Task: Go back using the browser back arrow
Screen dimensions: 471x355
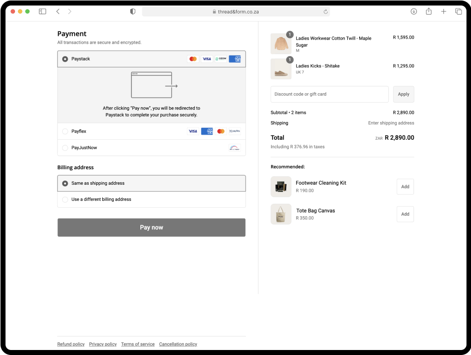Action: pyautogui.click(x=58, y=12)
